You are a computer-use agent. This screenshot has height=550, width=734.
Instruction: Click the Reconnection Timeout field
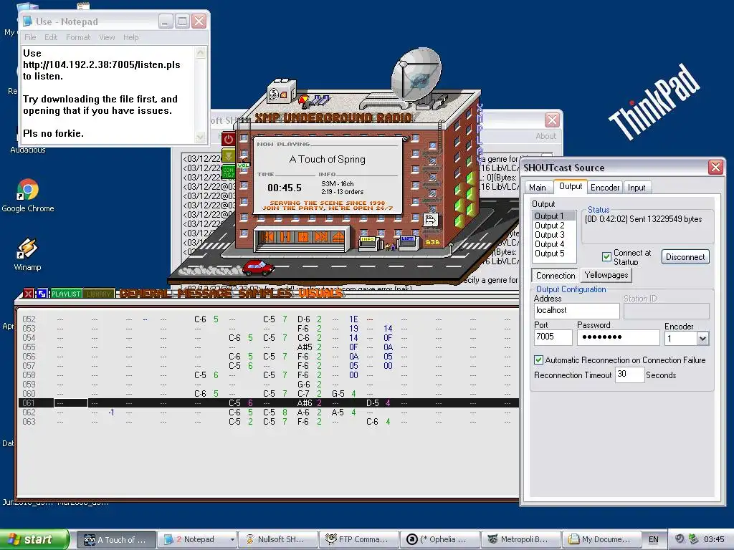pos(629,374)
